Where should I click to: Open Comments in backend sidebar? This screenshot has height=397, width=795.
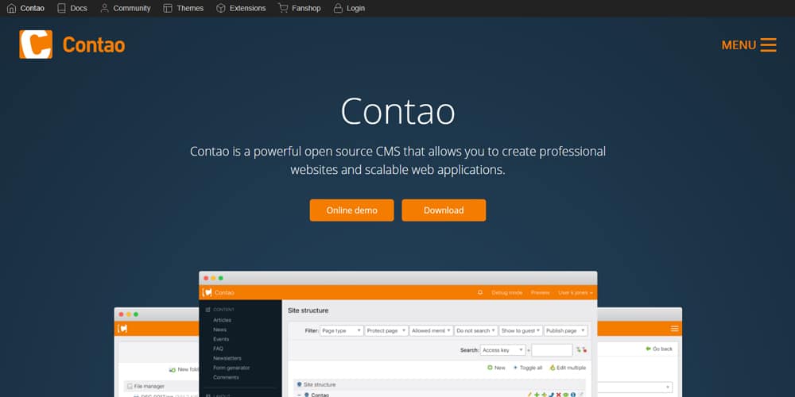(226, 377)
